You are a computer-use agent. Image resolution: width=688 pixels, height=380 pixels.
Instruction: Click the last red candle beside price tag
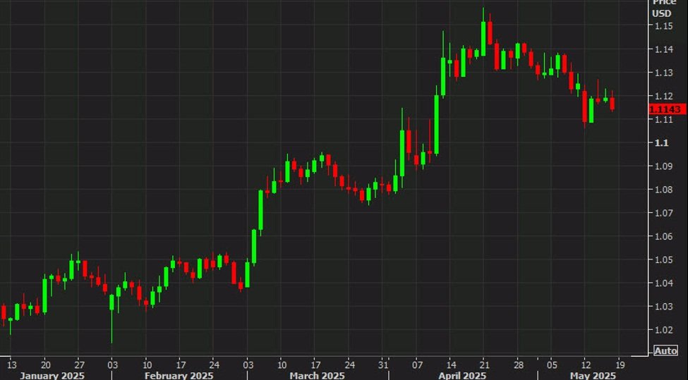612,103
